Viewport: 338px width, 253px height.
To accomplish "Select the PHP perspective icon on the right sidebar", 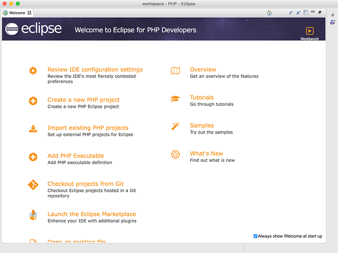I will tap(333, 22).
